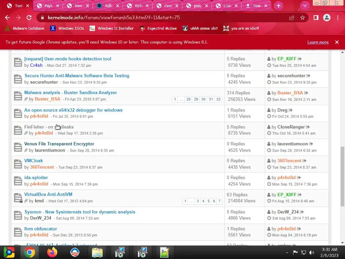Click the taskbar clock showing 3:31 AM
This screenshot has height=259, width=345.
pos(330,252)
